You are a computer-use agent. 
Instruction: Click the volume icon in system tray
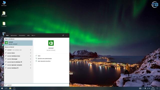(149, 88)
